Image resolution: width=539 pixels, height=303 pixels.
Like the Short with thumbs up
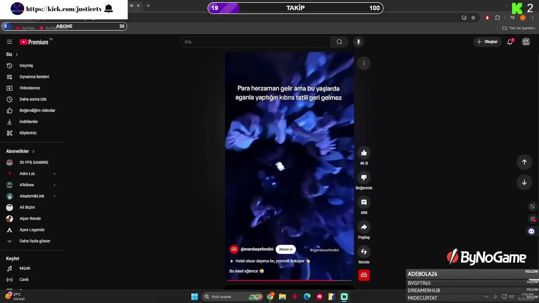364,153
